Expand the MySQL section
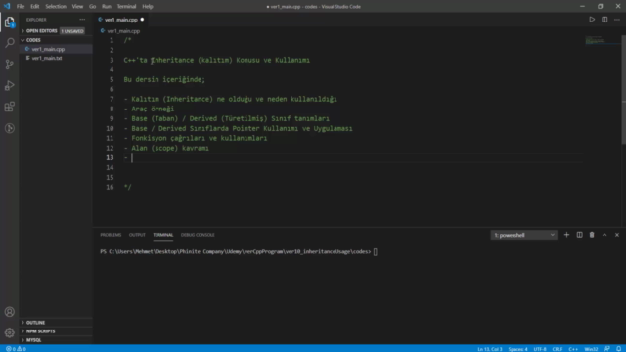The image size is (626, 352). click(56, 340)
